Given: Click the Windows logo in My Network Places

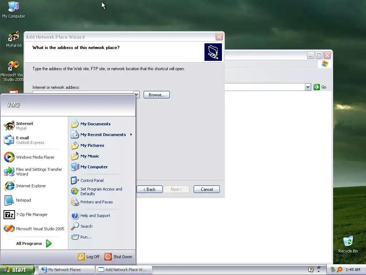Looking at the screenshot, I should (x=325, y=64).
